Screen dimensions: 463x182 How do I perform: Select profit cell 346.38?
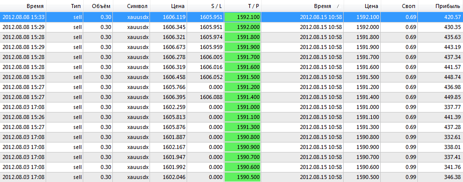(x=440, y=177)
